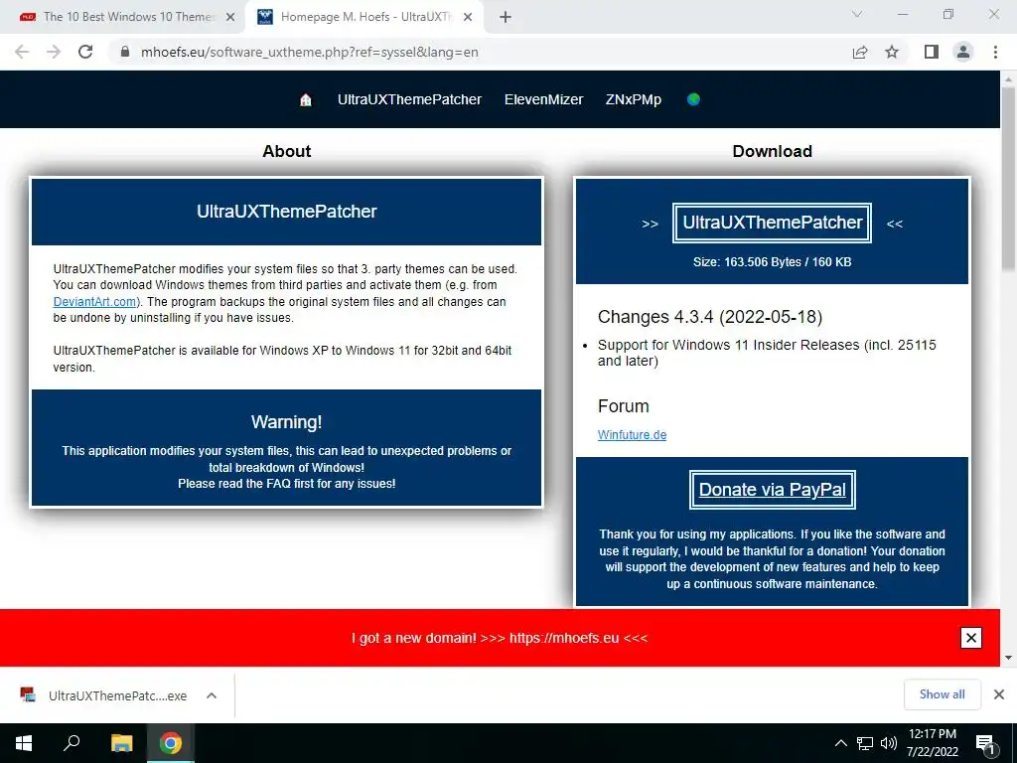This screenshot has width=1017, height=763.
Task: Click the Forum heading text
Action: pyautogui.click(x=623, y=406)
